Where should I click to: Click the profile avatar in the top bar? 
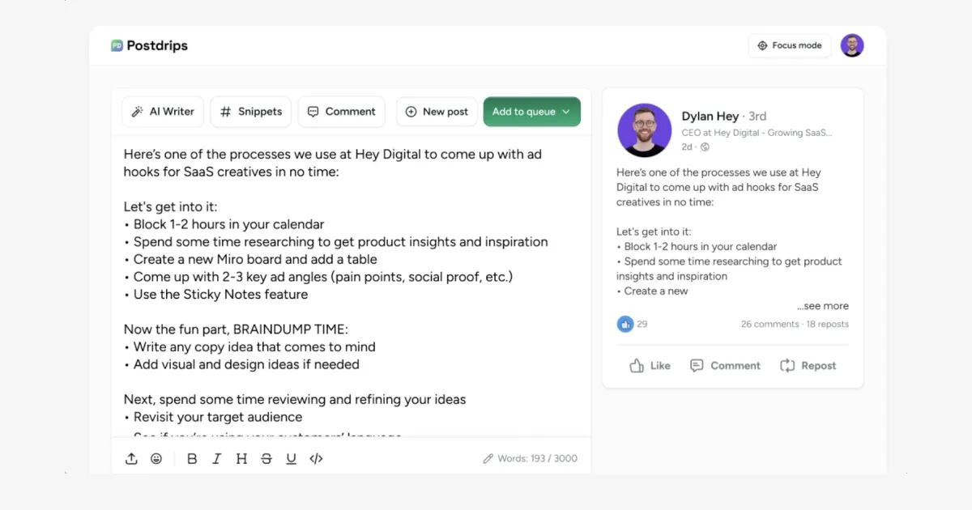click(852, 45)
